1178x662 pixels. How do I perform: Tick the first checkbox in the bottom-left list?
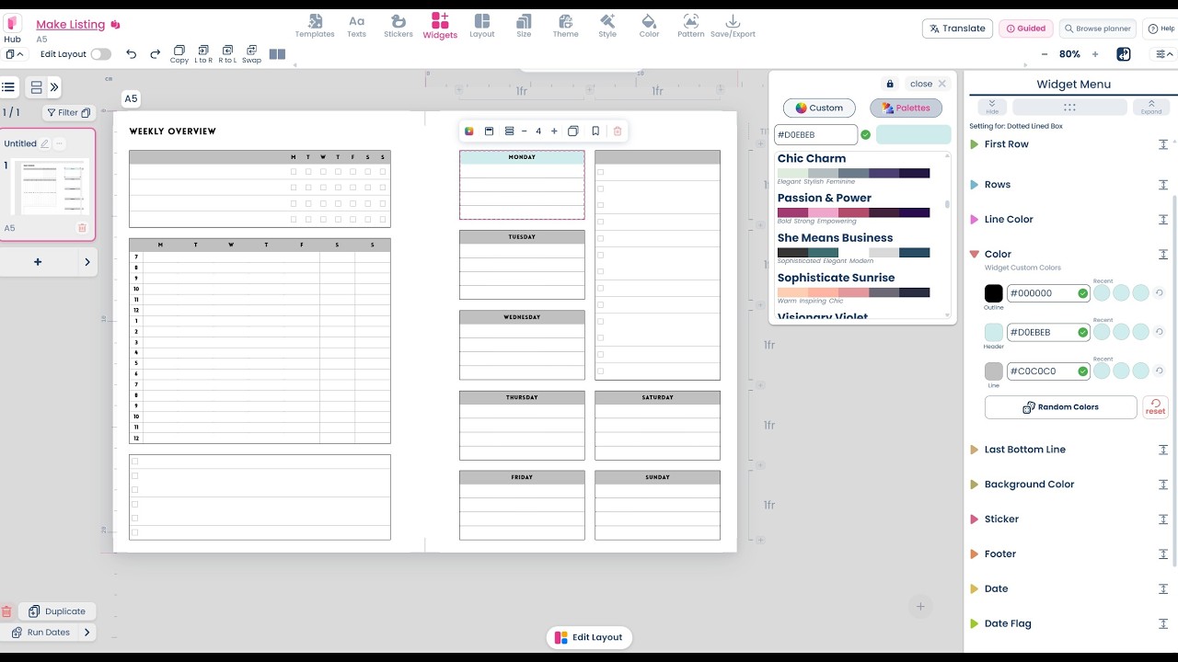(x=135, y=462)
